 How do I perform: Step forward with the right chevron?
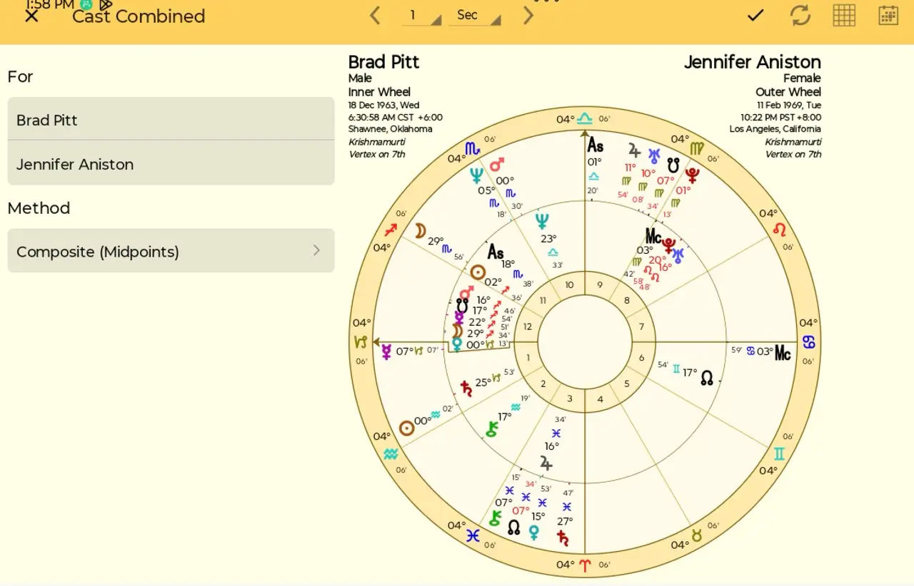click(528, 15)
